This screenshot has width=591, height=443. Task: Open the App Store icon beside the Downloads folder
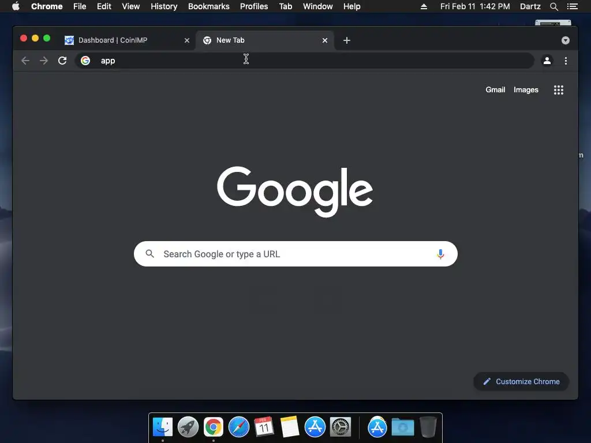pyautogui.click(x=377, y=427)
